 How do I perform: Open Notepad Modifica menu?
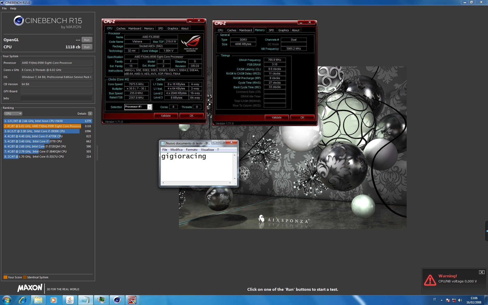[x=176, y=150]
